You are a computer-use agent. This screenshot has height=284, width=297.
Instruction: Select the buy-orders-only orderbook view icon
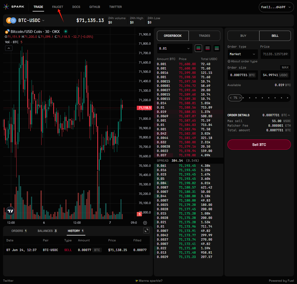point(217,49)
